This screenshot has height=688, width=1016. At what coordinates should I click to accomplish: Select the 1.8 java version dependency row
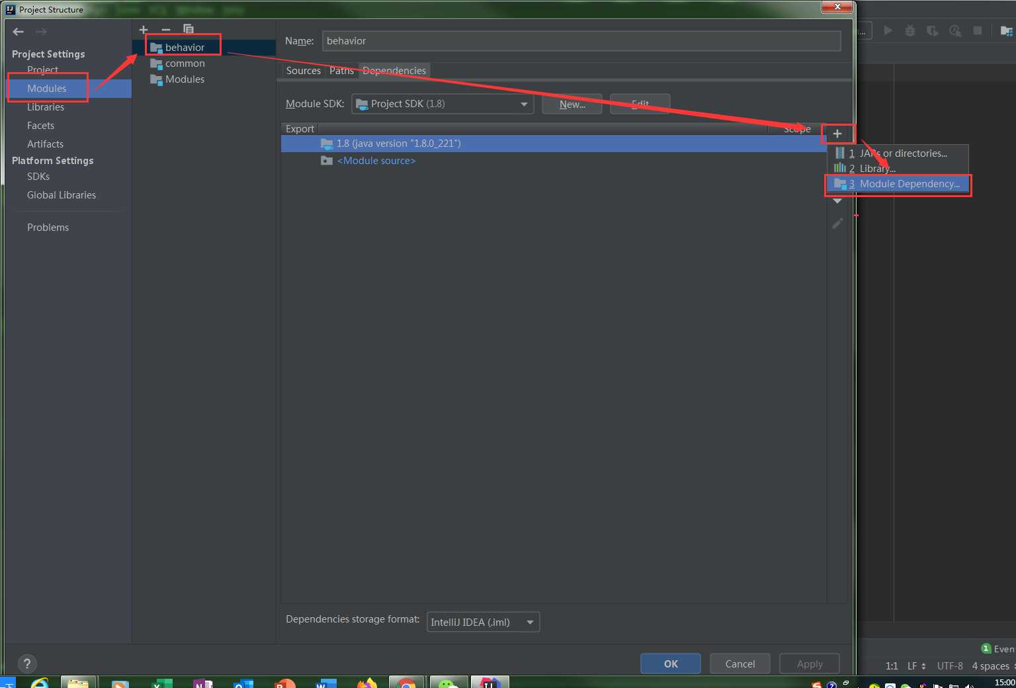[554, 144]
